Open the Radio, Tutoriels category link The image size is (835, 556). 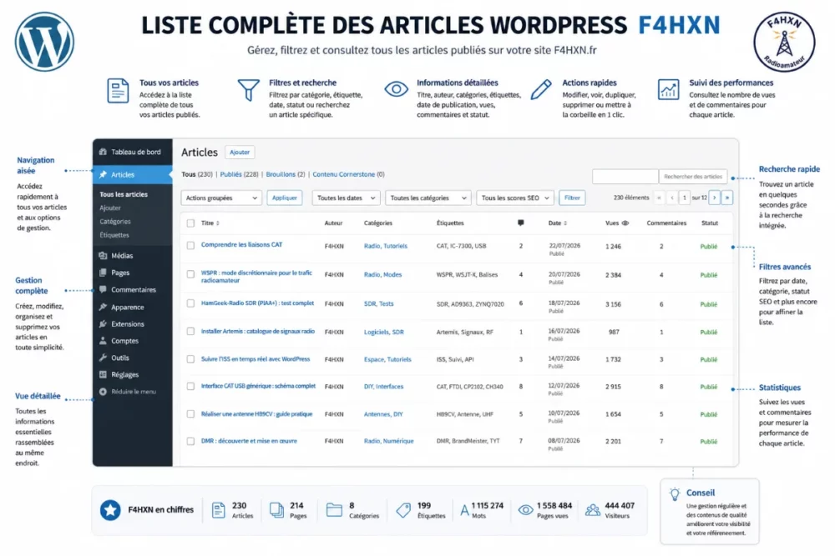click(x=386, y=246)
